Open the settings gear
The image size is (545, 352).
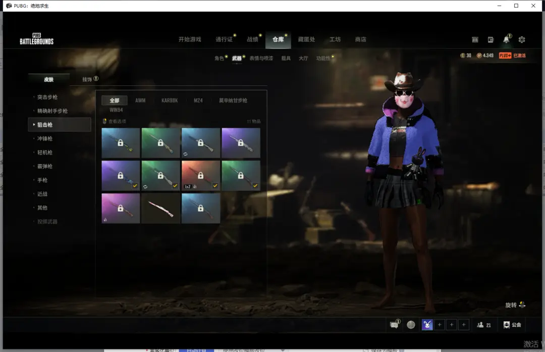pos(522,40)
